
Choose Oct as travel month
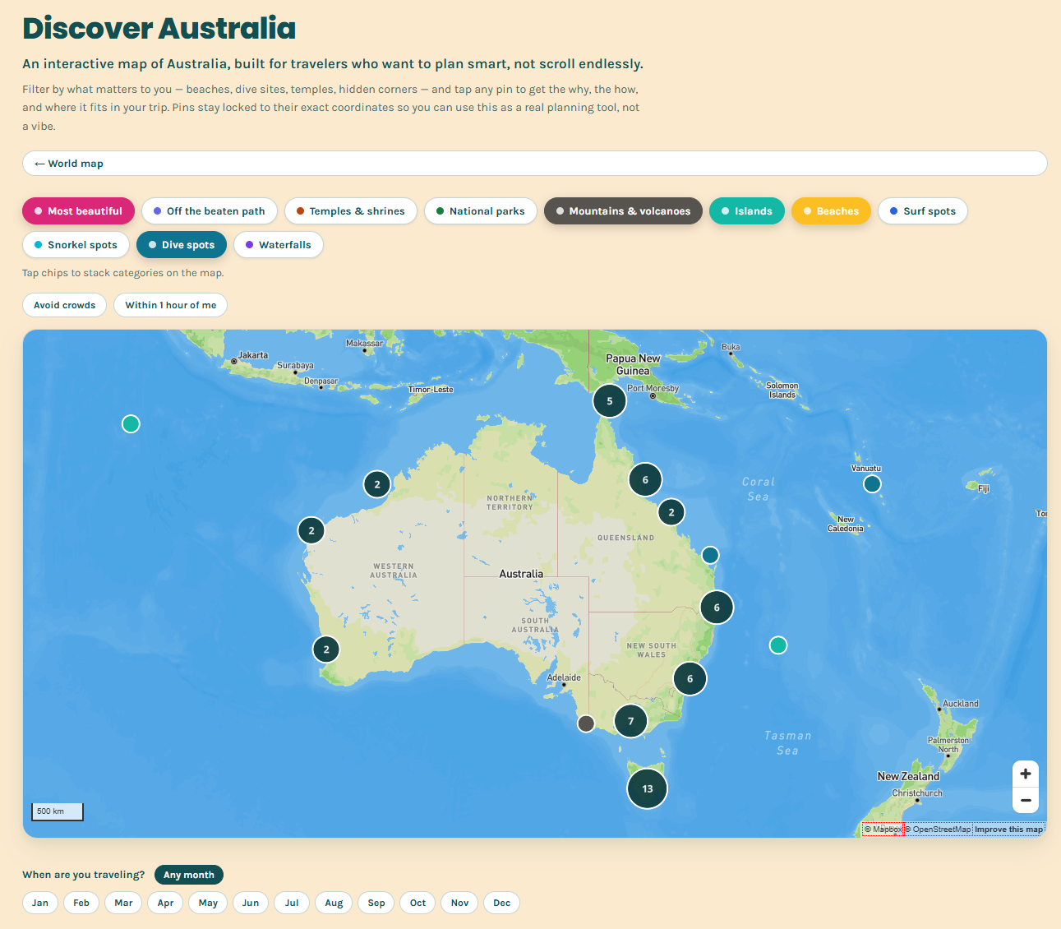[417, 903]
